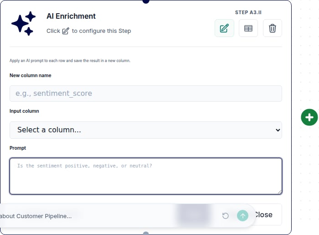Screen dimensions: 319x235
Task: Click the 'Apply an AI prompt' description text
Action: (x=70, y=61)
